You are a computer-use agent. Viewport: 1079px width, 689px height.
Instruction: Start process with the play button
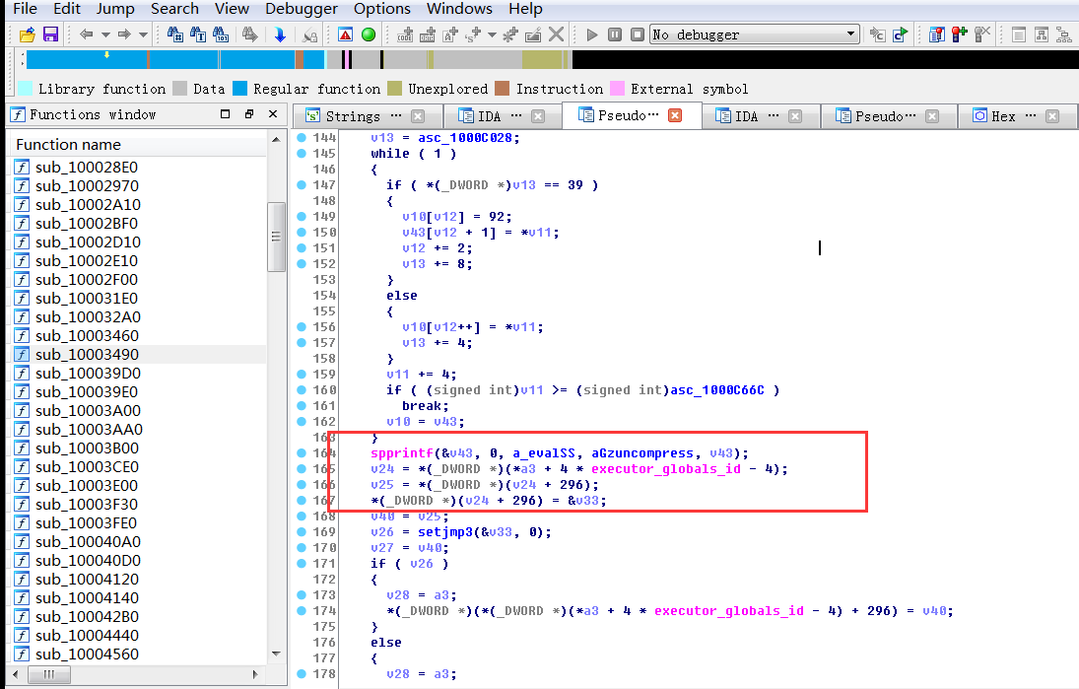pos(592,34)
